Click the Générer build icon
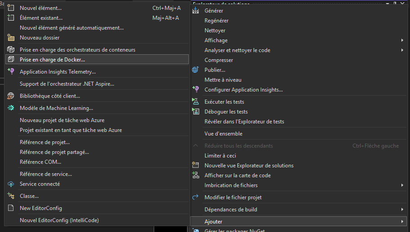The width and height of the screenshot is (410, 232). (x=195, y=10)
